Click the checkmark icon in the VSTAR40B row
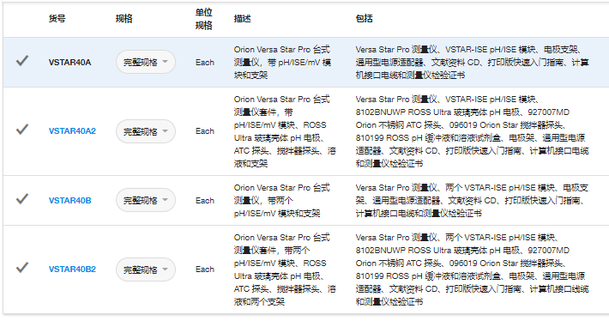 22,198
